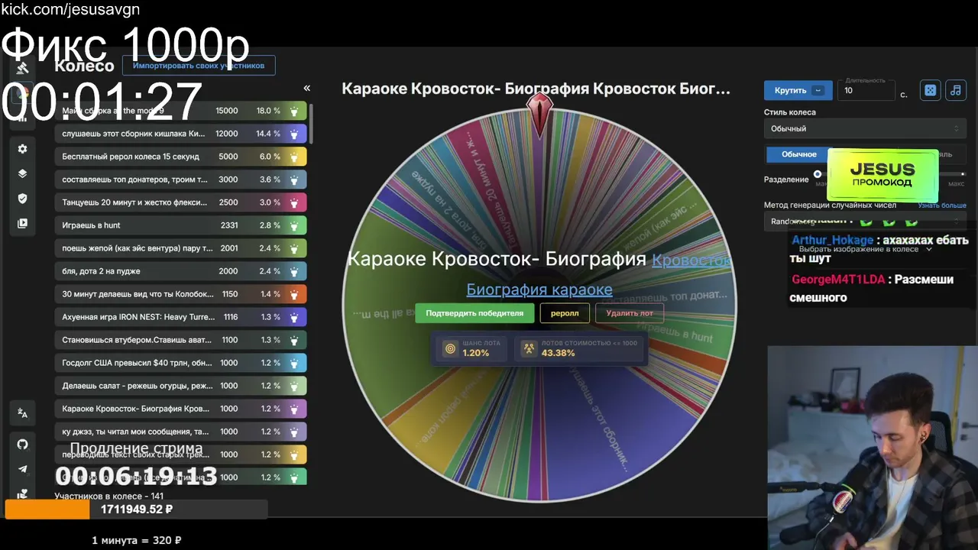The height and width of the screenshot is (550, 978).
Task: Click highlight lamp icon on 12000 lot row
Action: click(x=294, y=134)
